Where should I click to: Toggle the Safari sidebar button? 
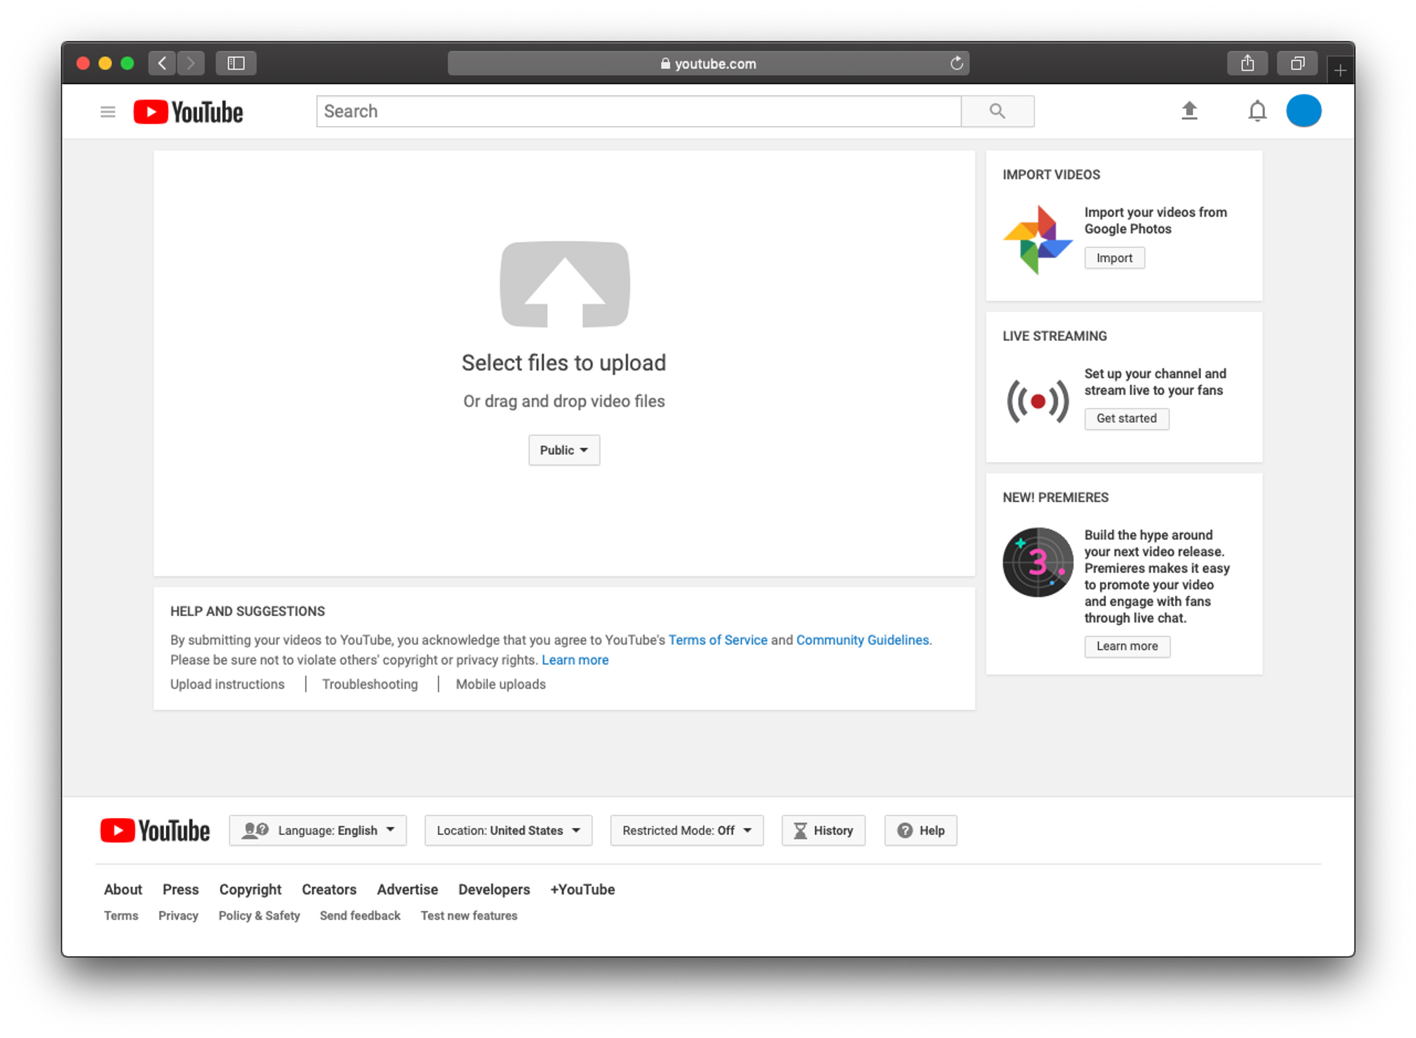pos(236,63)
